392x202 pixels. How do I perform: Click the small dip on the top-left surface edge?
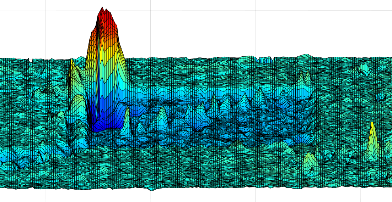[x=31, y=61]
